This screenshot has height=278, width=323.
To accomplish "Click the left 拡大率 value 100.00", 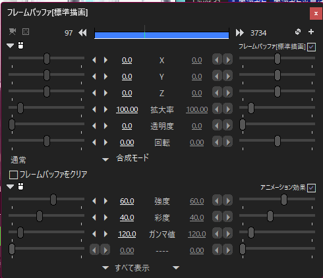I will [127, 109].
